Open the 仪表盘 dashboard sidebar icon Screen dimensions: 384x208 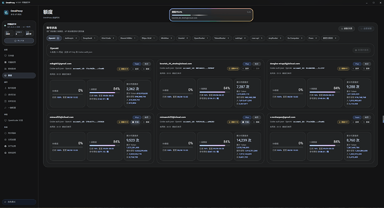6,55
